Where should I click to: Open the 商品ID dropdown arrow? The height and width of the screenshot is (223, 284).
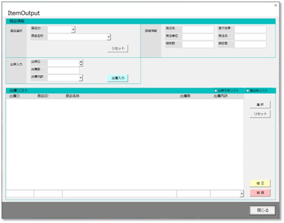tap(73, 29)
